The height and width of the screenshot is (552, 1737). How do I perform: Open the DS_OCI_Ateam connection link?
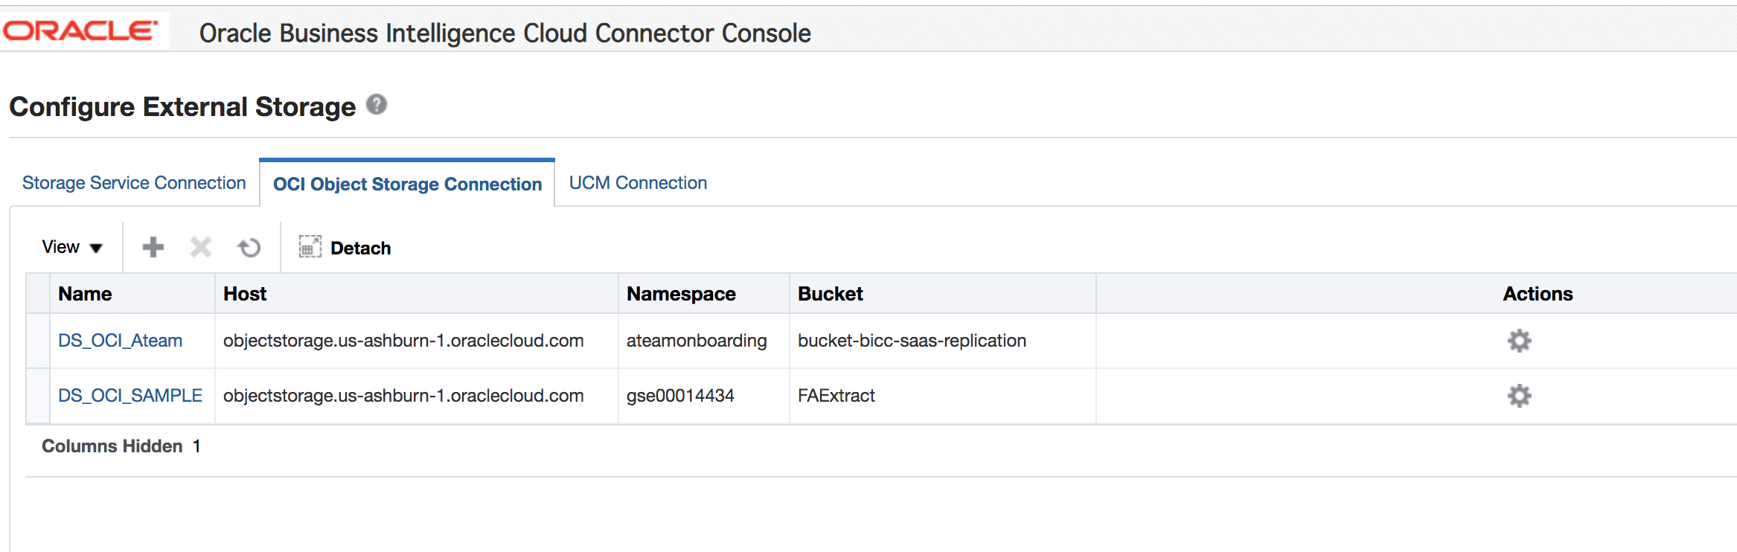pyautogui.click(x=120, y=341)
